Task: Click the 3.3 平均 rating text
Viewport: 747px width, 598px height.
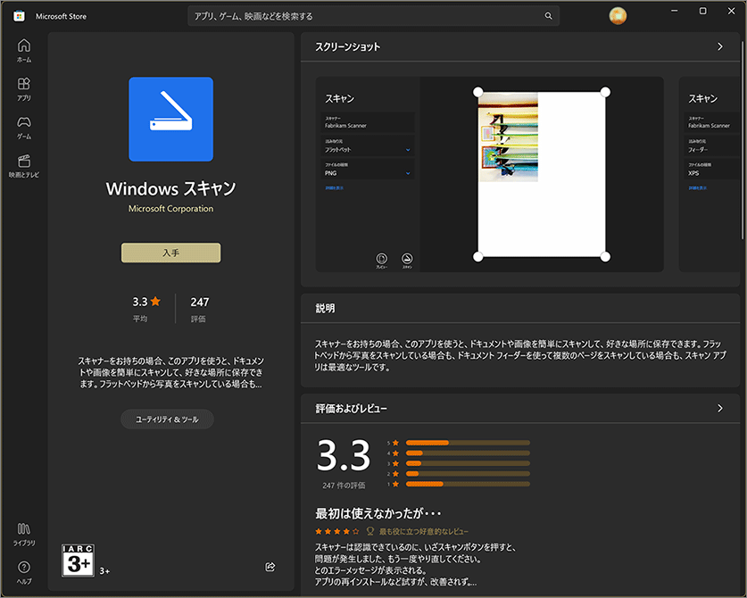Action: tap(145, 309)
